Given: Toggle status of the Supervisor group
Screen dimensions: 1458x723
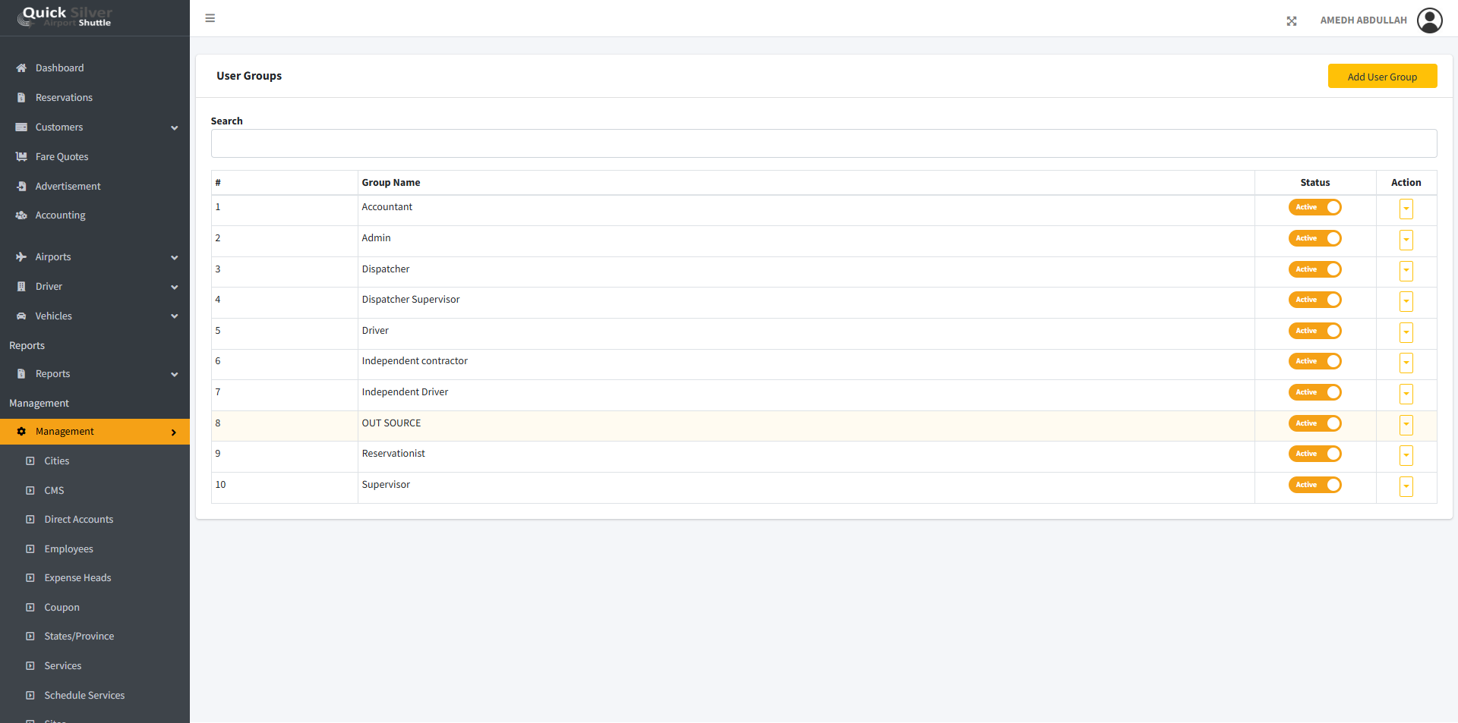Looking at the screenshot, I should coord(1314,485).
